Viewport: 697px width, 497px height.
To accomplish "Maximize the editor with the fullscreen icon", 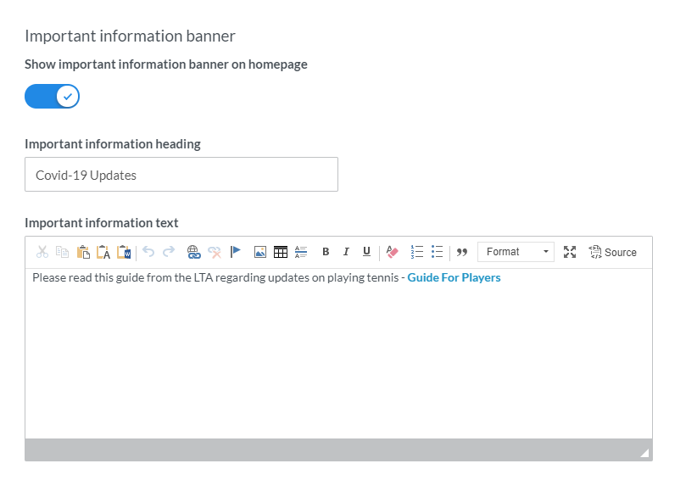I will pos(570,252).
